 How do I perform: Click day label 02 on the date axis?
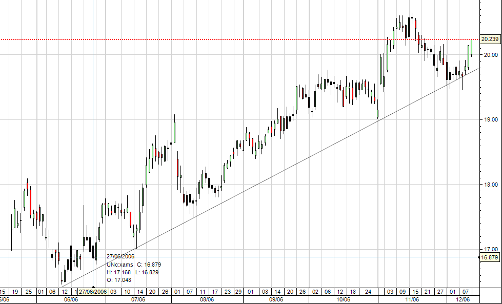315,292
